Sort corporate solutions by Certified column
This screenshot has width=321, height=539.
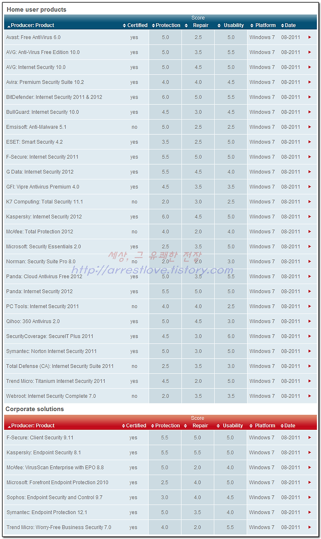click(x=134, y=426)
